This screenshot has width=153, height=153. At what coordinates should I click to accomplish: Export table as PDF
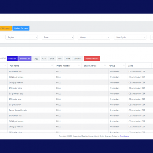[60, 59]
